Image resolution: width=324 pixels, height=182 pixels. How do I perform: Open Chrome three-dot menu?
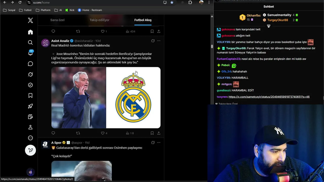tap(209, 2)
